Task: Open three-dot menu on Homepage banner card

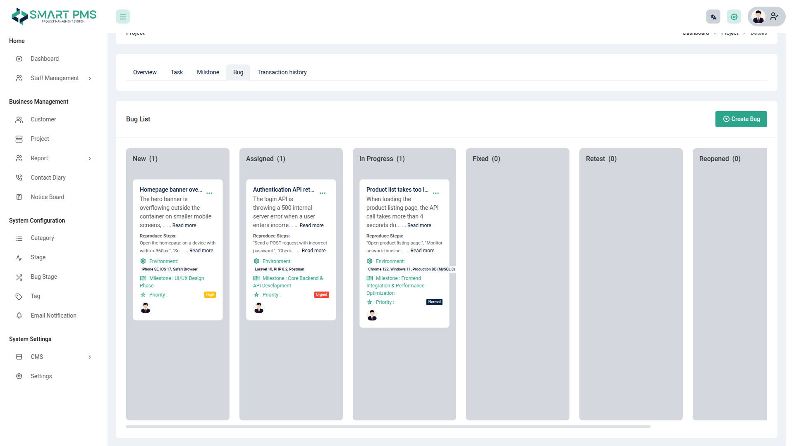Action: point(209,193)
